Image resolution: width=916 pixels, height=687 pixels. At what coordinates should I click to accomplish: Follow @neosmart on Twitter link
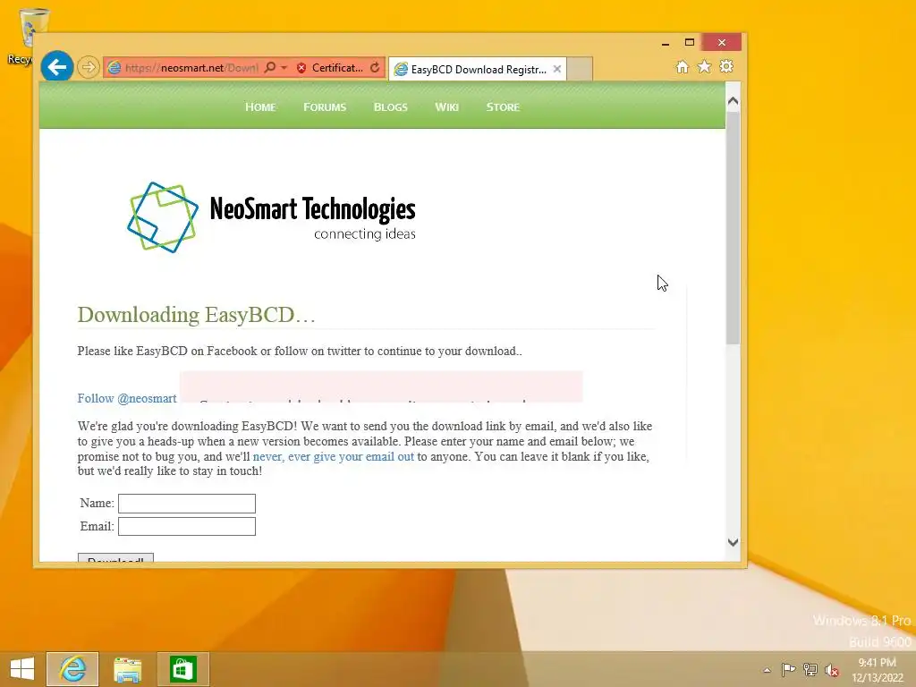coord(127,398)
